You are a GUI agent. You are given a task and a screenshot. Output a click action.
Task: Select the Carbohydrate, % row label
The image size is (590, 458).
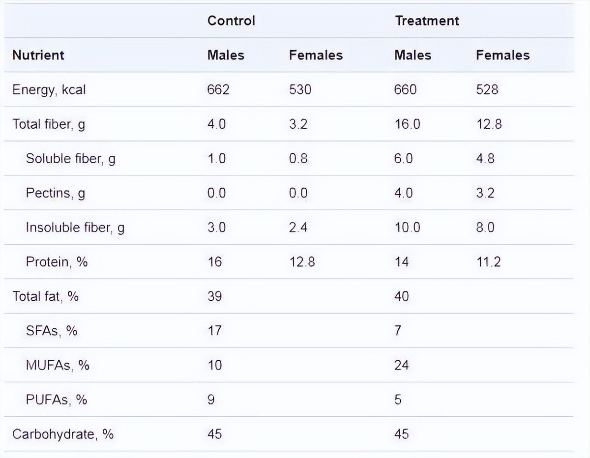[x=63, y=434]
